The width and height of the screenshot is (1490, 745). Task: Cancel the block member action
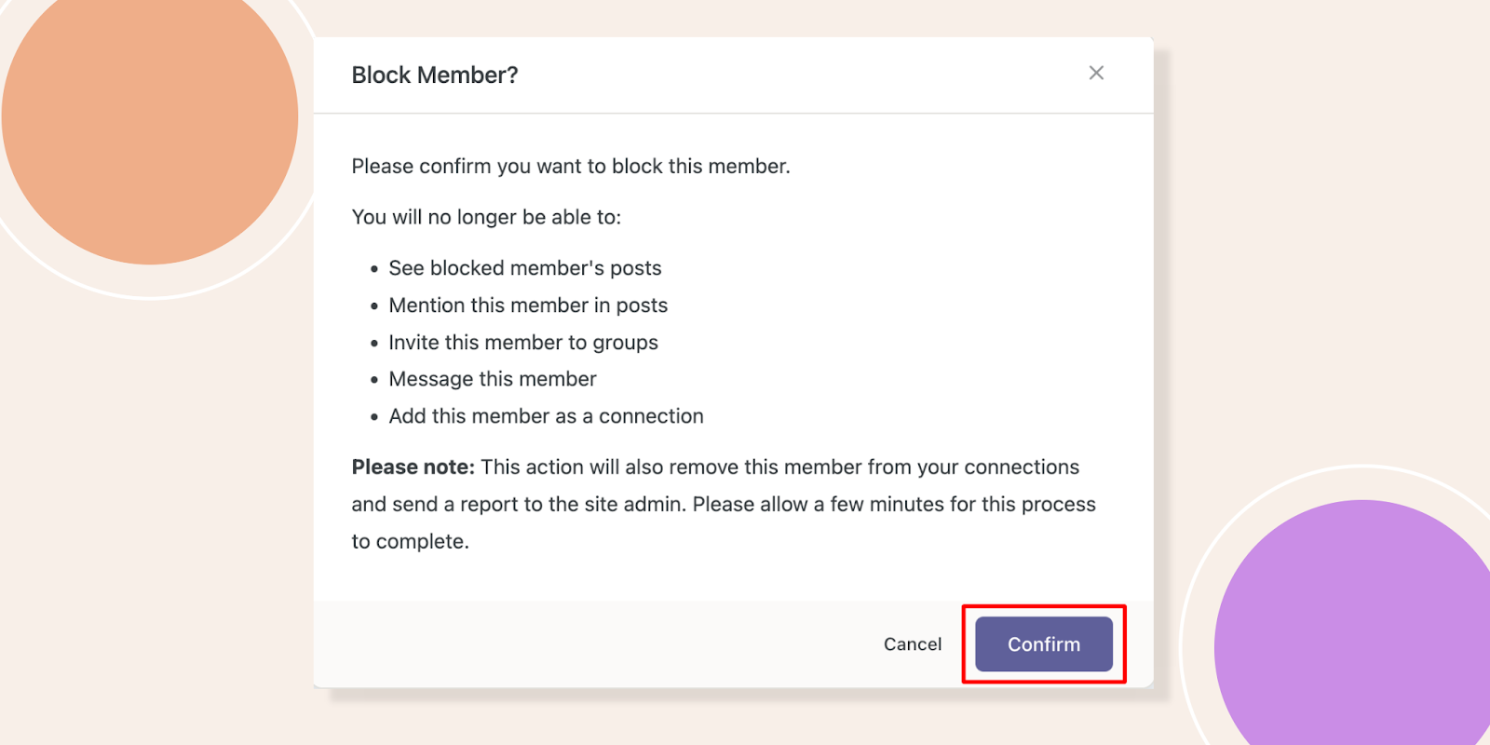pyautogui.click(x=913, y=643)
